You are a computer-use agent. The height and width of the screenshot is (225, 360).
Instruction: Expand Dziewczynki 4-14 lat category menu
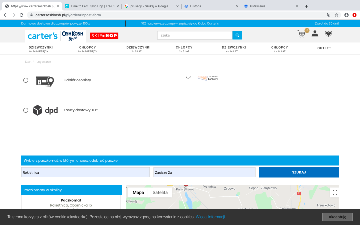coord(234,49)
